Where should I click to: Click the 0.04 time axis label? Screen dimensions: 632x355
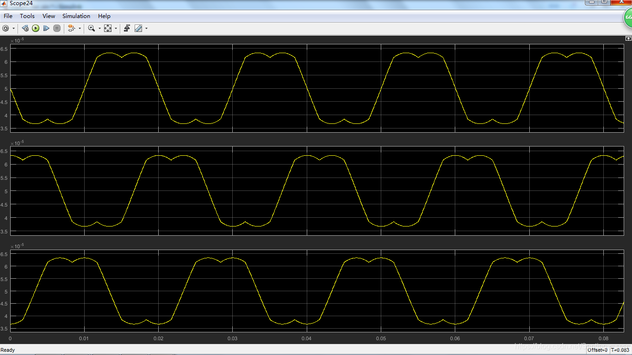306,339
